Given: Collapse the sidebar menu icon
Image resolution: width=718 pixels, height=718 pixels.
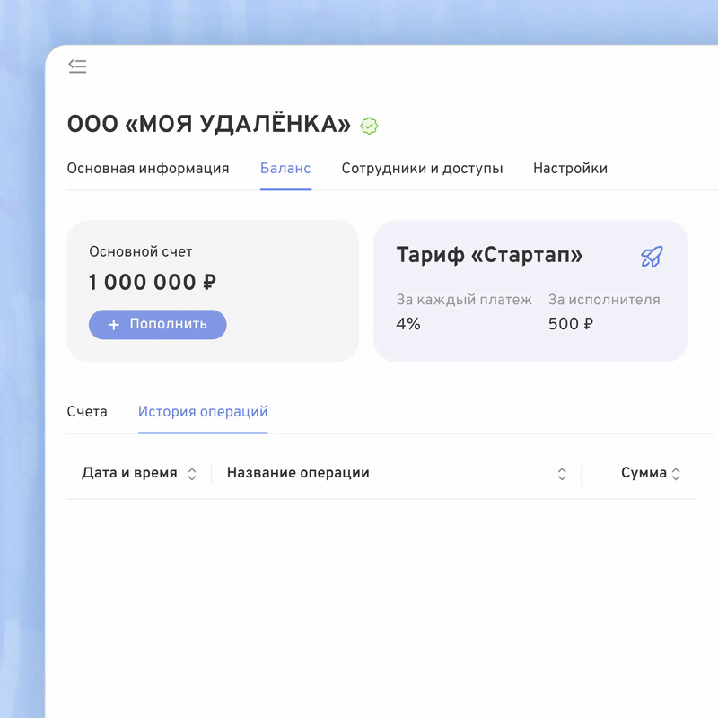Looking at the screenshot, I should (x=77, y=66).
